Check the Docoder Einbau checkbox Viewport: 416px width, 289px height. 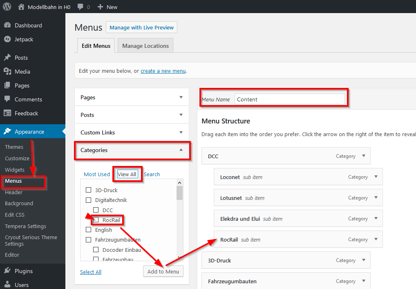(96, 249)
